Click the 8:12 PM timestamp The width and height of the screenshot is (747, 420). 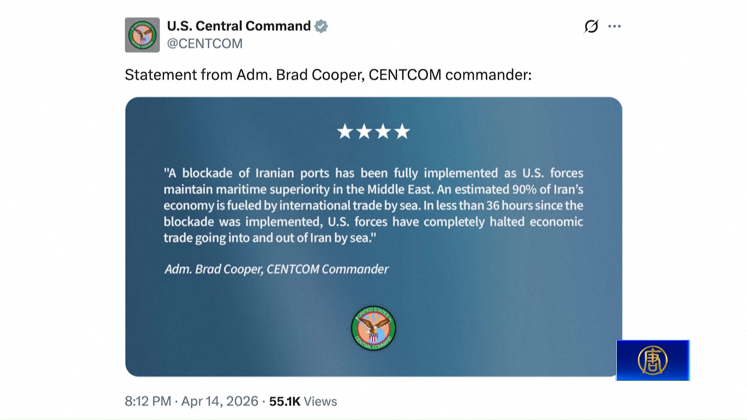[x=148, y=401]
